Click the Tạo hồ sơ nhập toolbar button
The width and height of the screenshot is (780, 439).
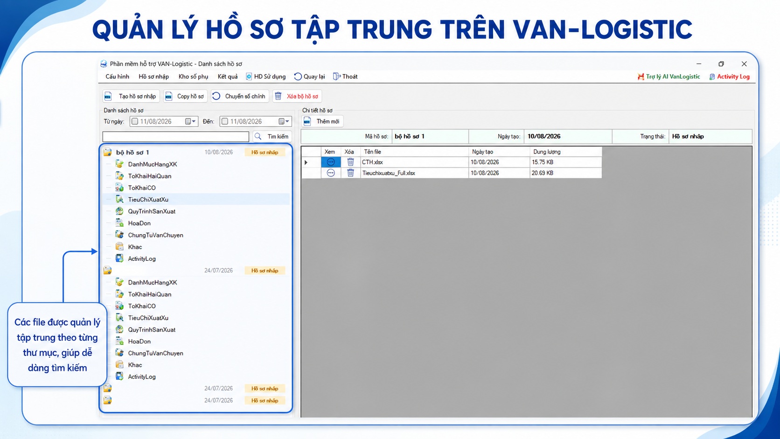(x=131, y=96)
